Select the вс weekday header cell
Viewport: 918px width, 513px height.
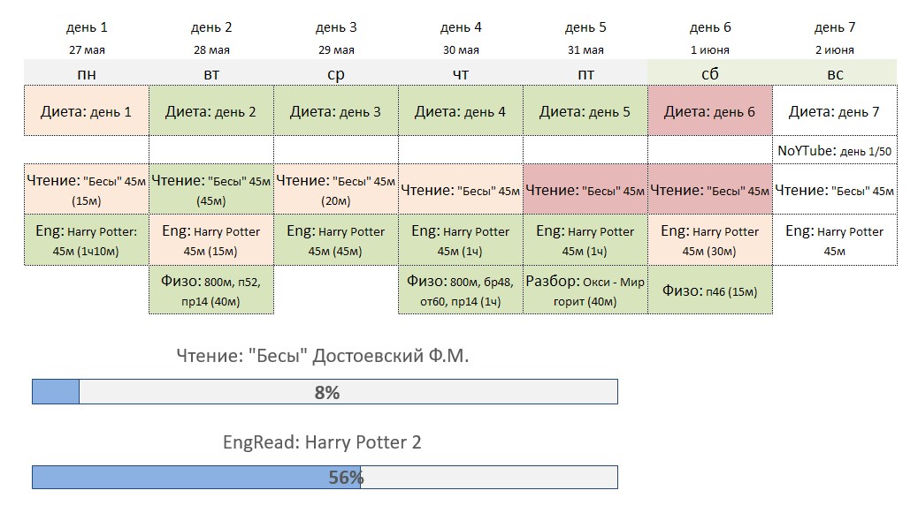(835, 73)
